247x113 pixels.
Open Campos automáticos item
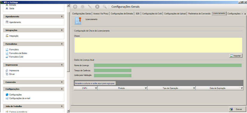click(16, 112)
